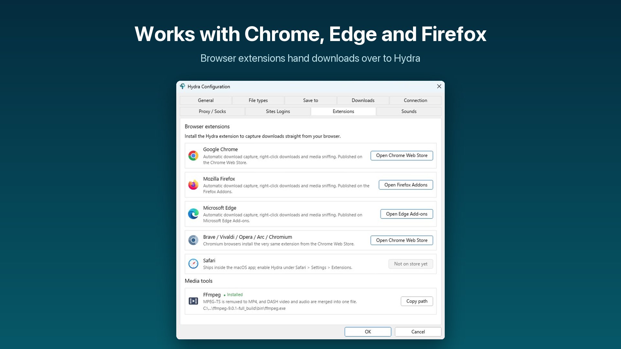Click the FFmpeg Installed status label
Screen dimensions: 621x349
click(233, 295)
